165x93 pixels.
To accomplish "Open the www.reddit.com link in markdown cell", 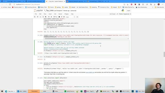I will pyautogui.click(x=90, y=72).
